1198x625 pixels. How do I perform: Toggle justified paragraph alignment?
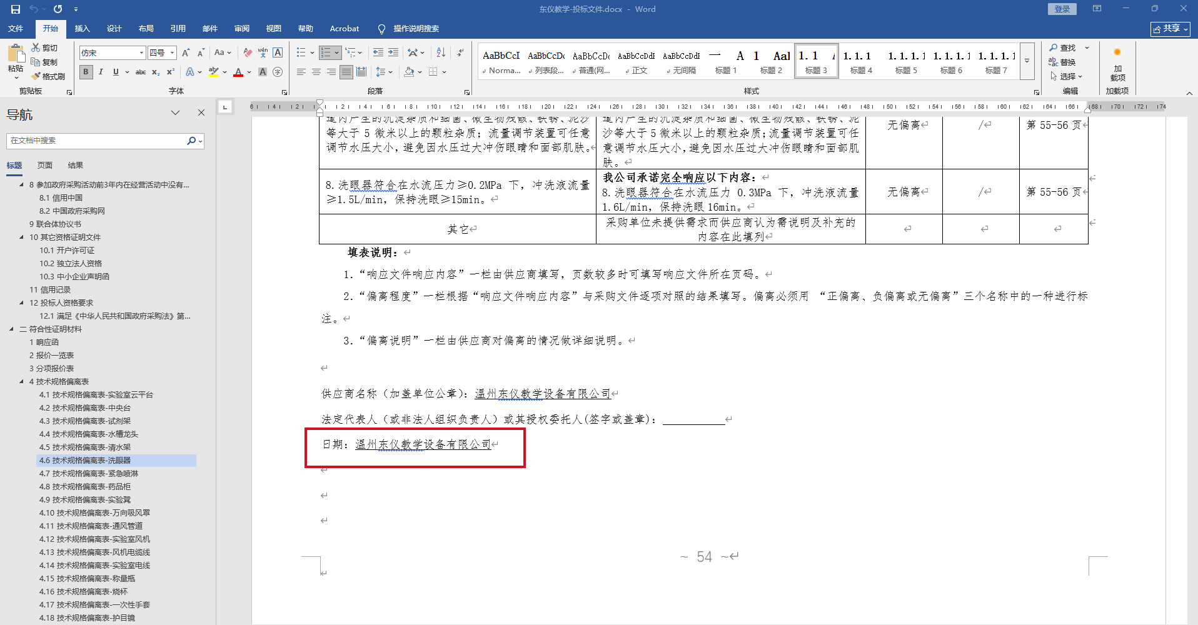[346, 72]
